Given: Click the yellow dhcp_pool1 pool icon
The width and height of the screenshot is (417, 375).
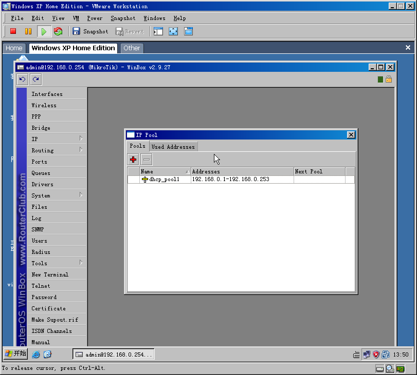Looking at the screenshot, I should point(145,180).
